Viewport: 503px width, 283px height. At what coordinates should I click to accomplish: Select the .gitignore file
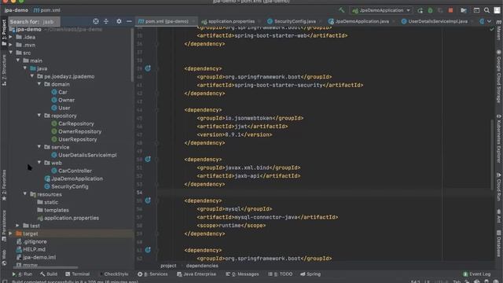[x=31, y=241]
